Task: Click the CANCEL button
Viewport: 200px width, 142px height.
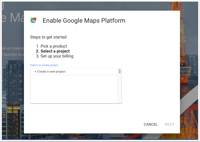Action: pyautogui.click(x=151, y=124)
